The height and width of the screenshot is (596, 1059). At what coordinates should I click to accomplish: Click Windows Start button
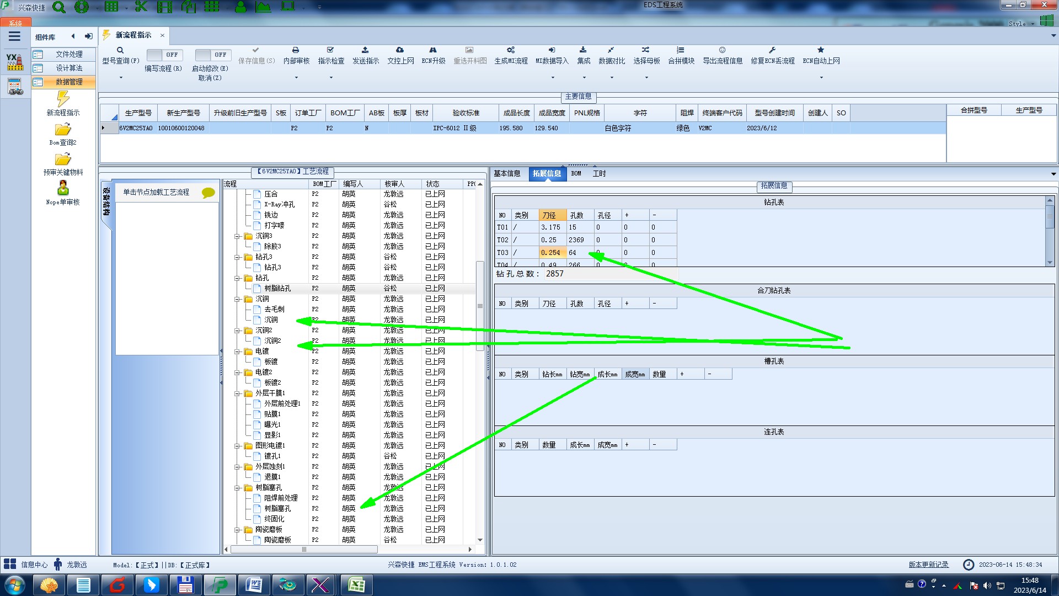pyautogui.click(x=15, y=585)
